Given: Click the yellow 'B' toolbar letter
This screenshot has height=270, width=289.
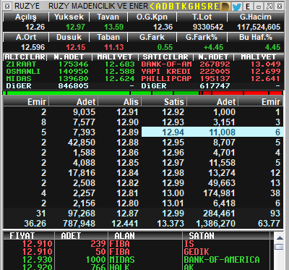Looking at the screenshot, I should tap(171, 7).
